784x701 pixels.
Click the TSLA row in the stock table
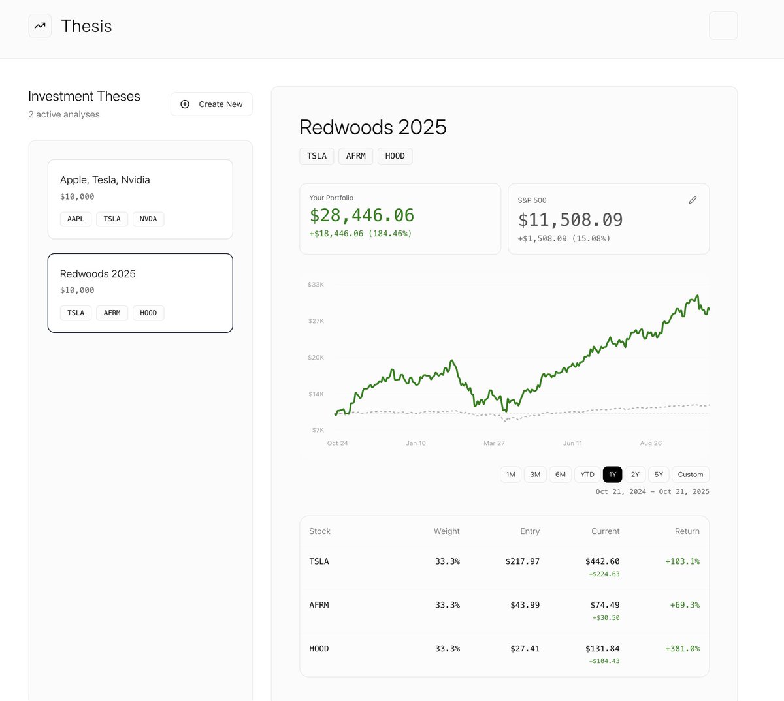coord(504,568)
